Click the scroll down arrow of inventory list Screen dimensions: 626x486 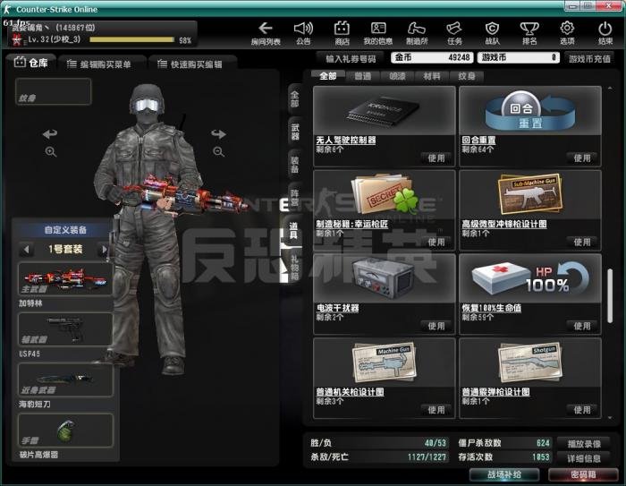(610, 418)
